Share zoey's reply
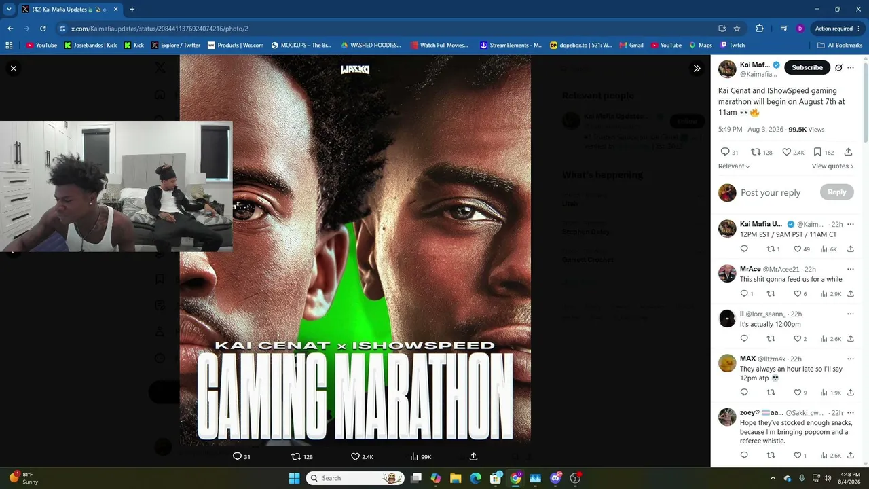This screenshot has height=489, width=869. [850, 456]
